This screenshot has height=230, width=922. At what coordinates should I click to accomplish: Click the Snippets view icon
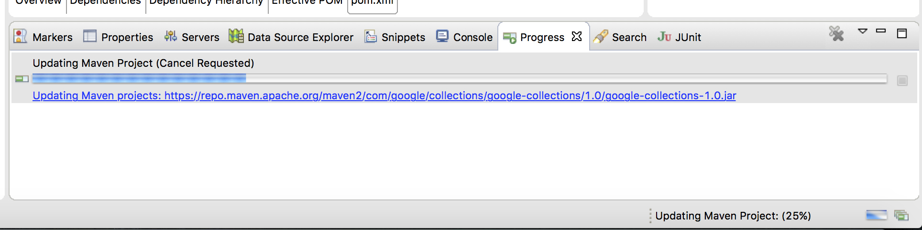(x=371, y=36)
